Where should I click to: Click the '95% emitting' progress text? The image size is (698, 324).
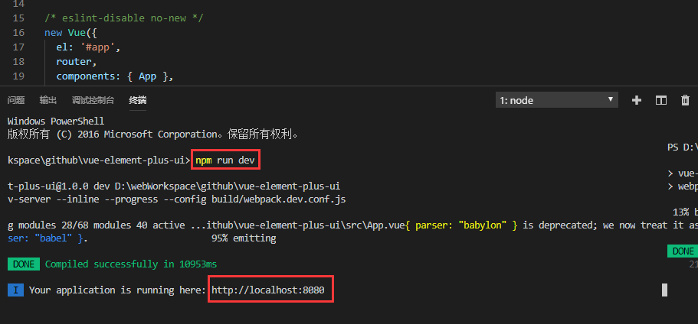click(x=244, y=238)
